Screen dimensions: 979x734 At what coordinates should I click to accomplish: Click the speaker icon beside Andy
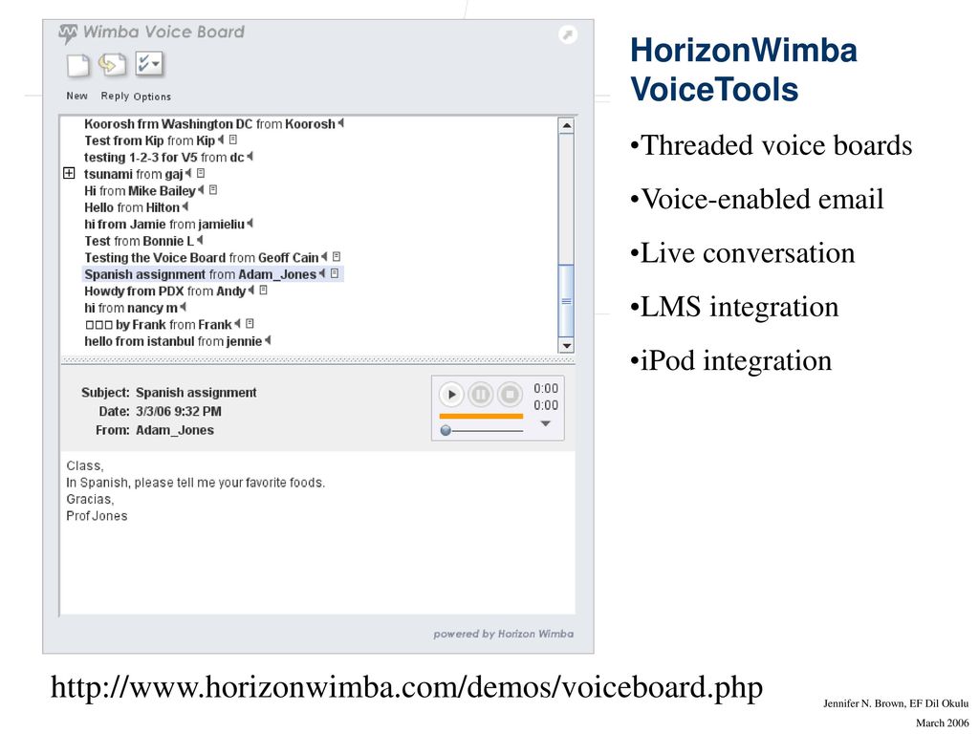(x=251, y=291)
